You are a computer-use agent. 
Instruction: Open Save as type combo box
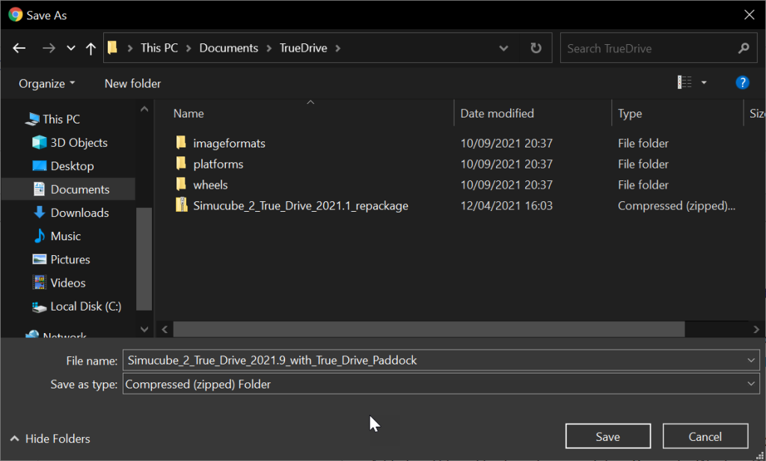pos(441,384)
